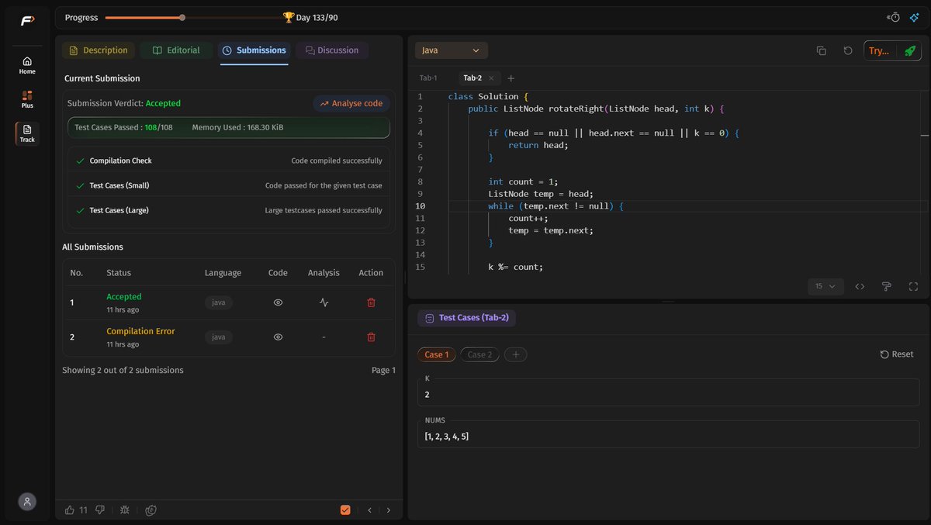This screenshot has width=931, height=525.
Task: Dislike the problem with thumbs down
Action: click(99, 510)
